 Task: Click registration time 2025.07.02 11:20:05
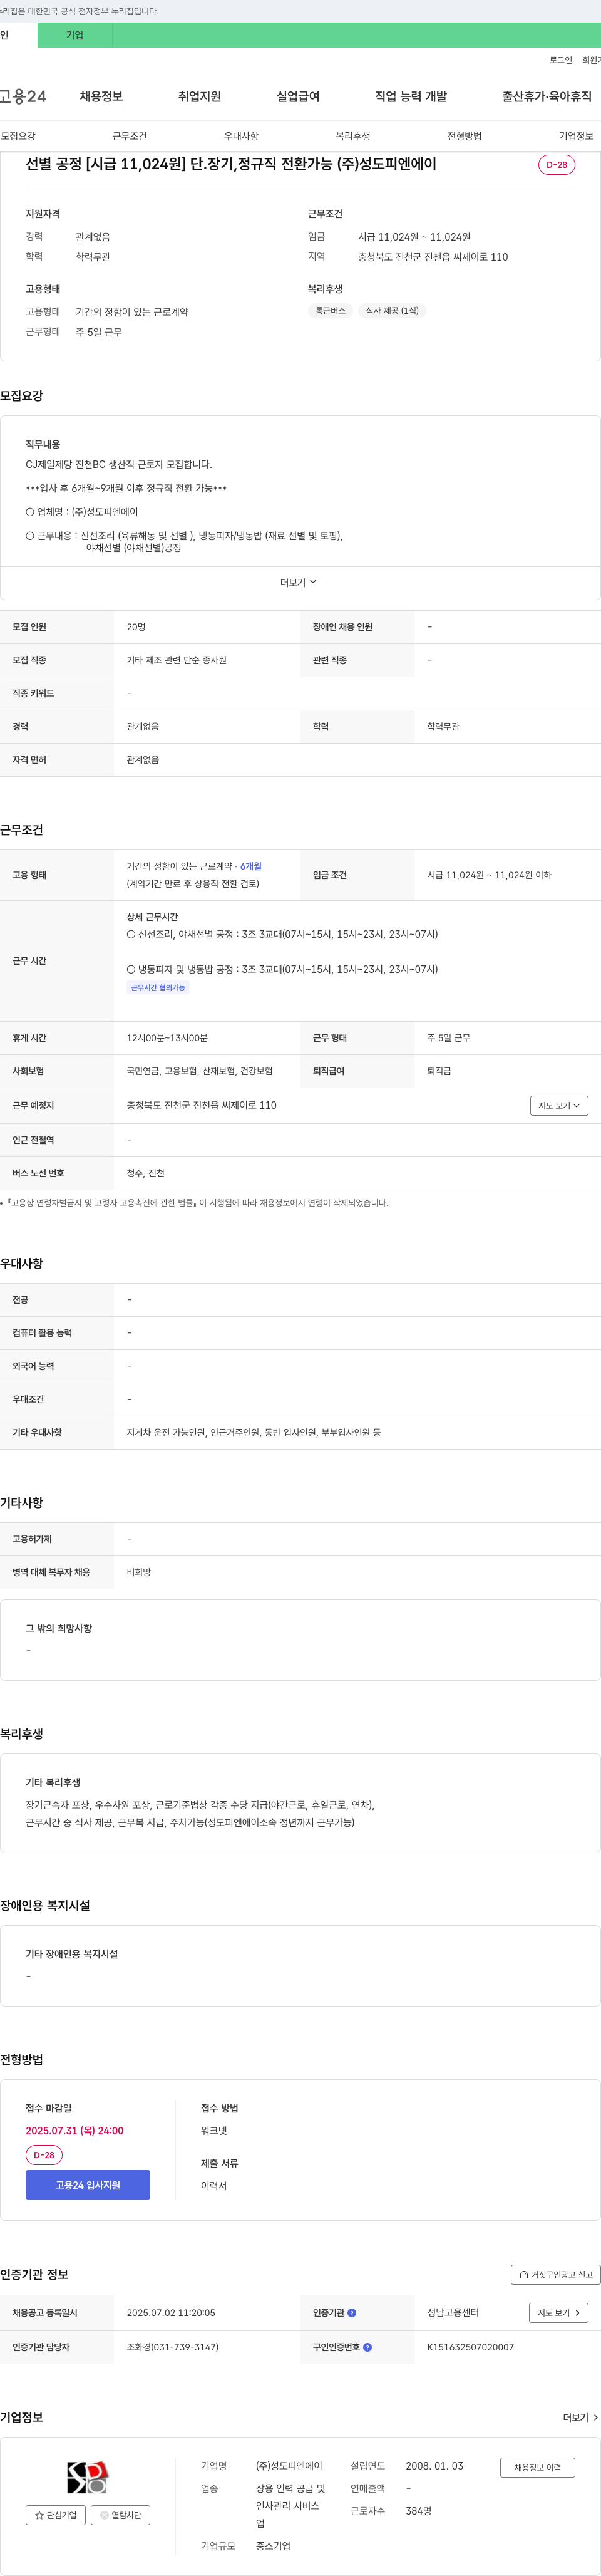[171, 2313]
